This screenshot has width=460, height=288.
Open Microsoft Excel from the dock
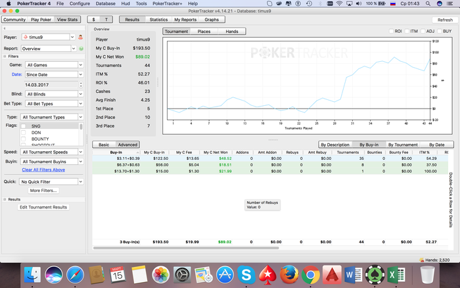click(396, 275)
